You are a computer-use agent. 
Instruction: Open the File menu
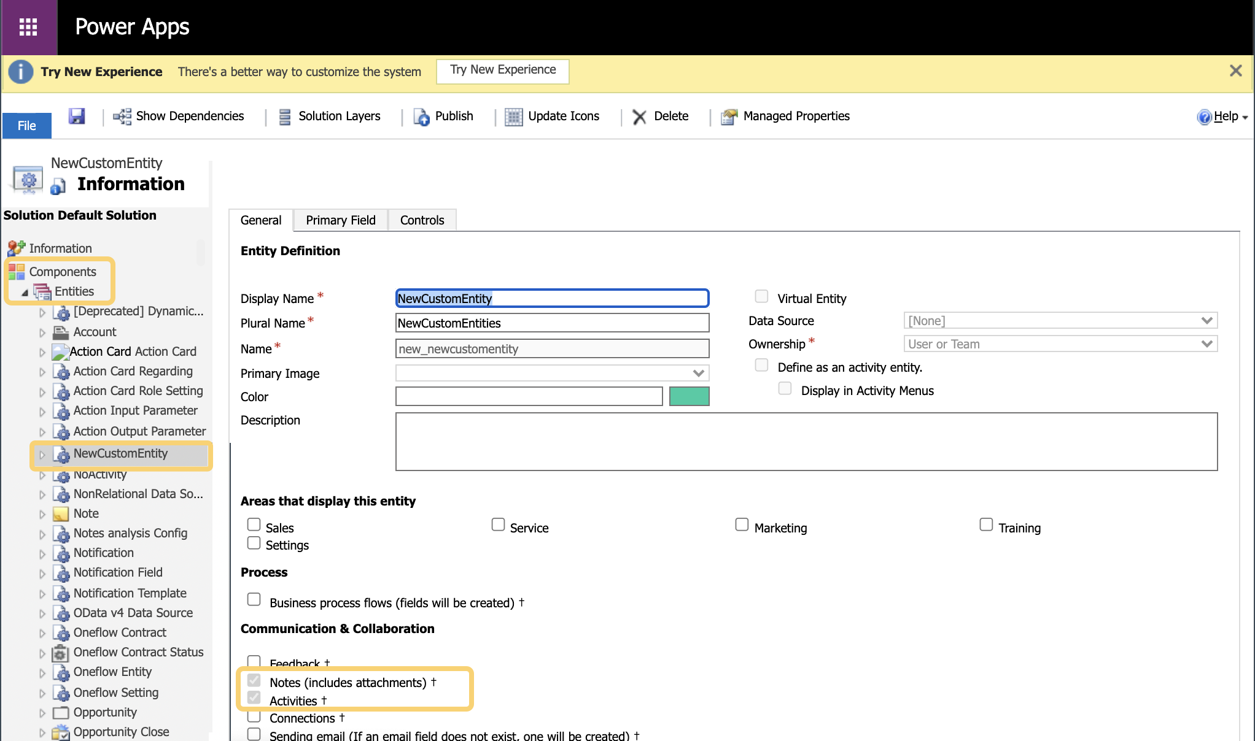[x=26, y=126]
